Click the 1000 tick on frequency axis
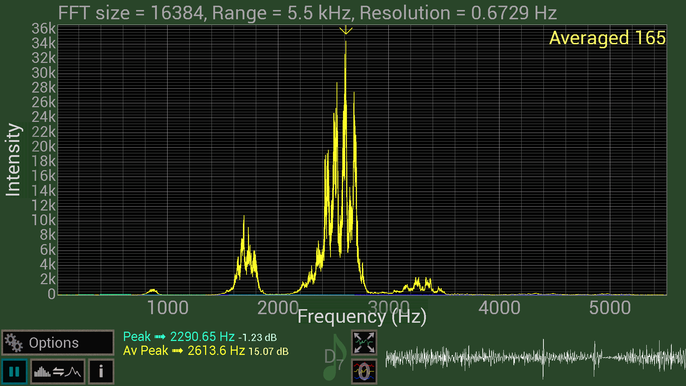The image size is (686, 386). [168, 308]
